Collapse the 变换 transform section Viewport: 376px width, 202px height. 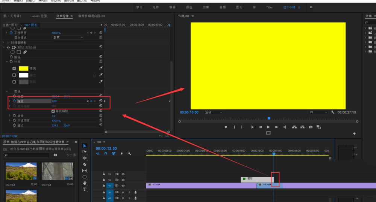(7, 91)
